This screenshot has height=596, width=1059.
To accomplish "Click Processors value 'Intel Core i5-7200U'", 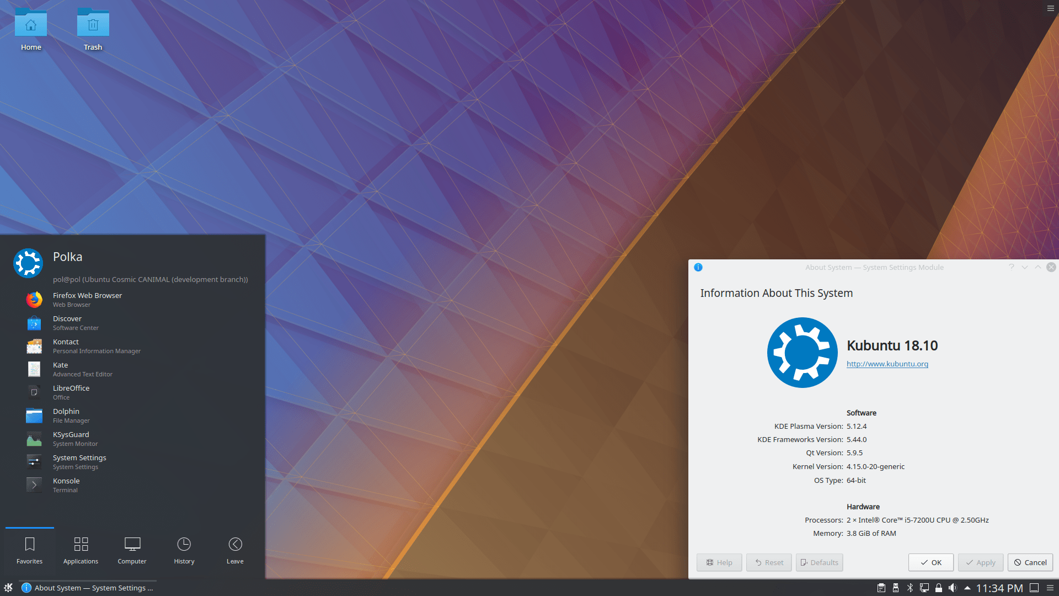I will [x=918, y=520].
